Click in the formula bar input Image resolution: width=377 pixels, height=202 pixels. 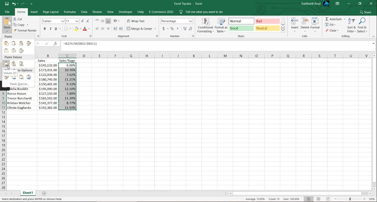tap(216, 46)
